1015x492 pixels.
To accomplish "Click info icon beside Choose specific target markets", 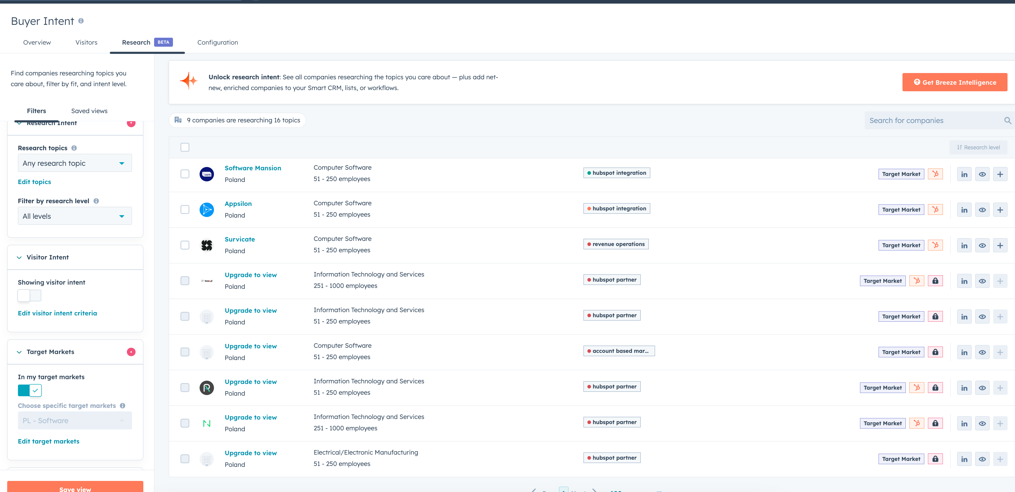I will pyautogui.click(x=123, y=406).
